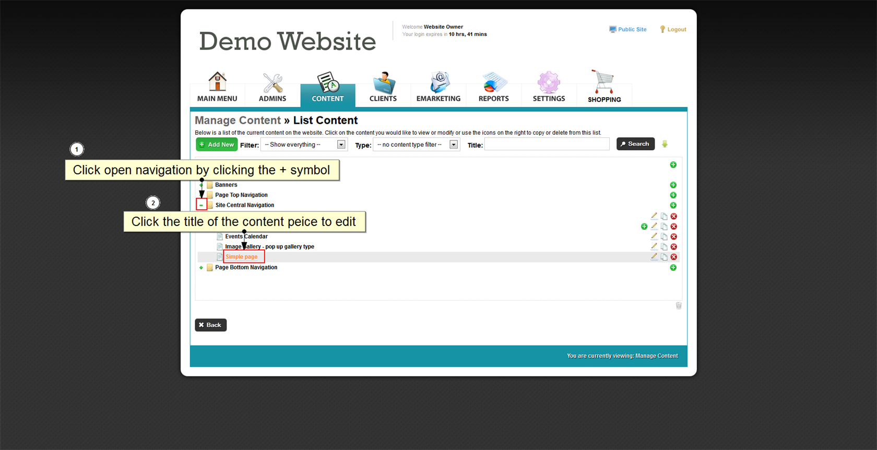This screenshot has width=877, height=450.
Task: Delete the Events Calendar content item
Action: tap(674, 236)
